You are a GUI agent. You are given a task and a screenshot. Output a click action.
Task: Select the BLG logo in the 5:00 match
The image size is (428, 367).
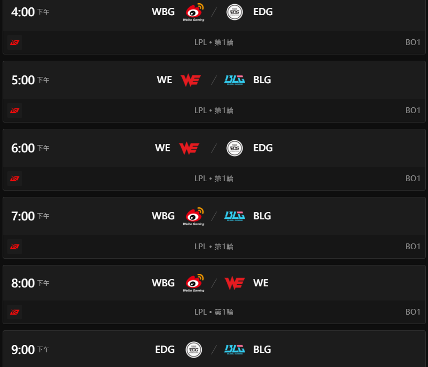pos(234,80)
